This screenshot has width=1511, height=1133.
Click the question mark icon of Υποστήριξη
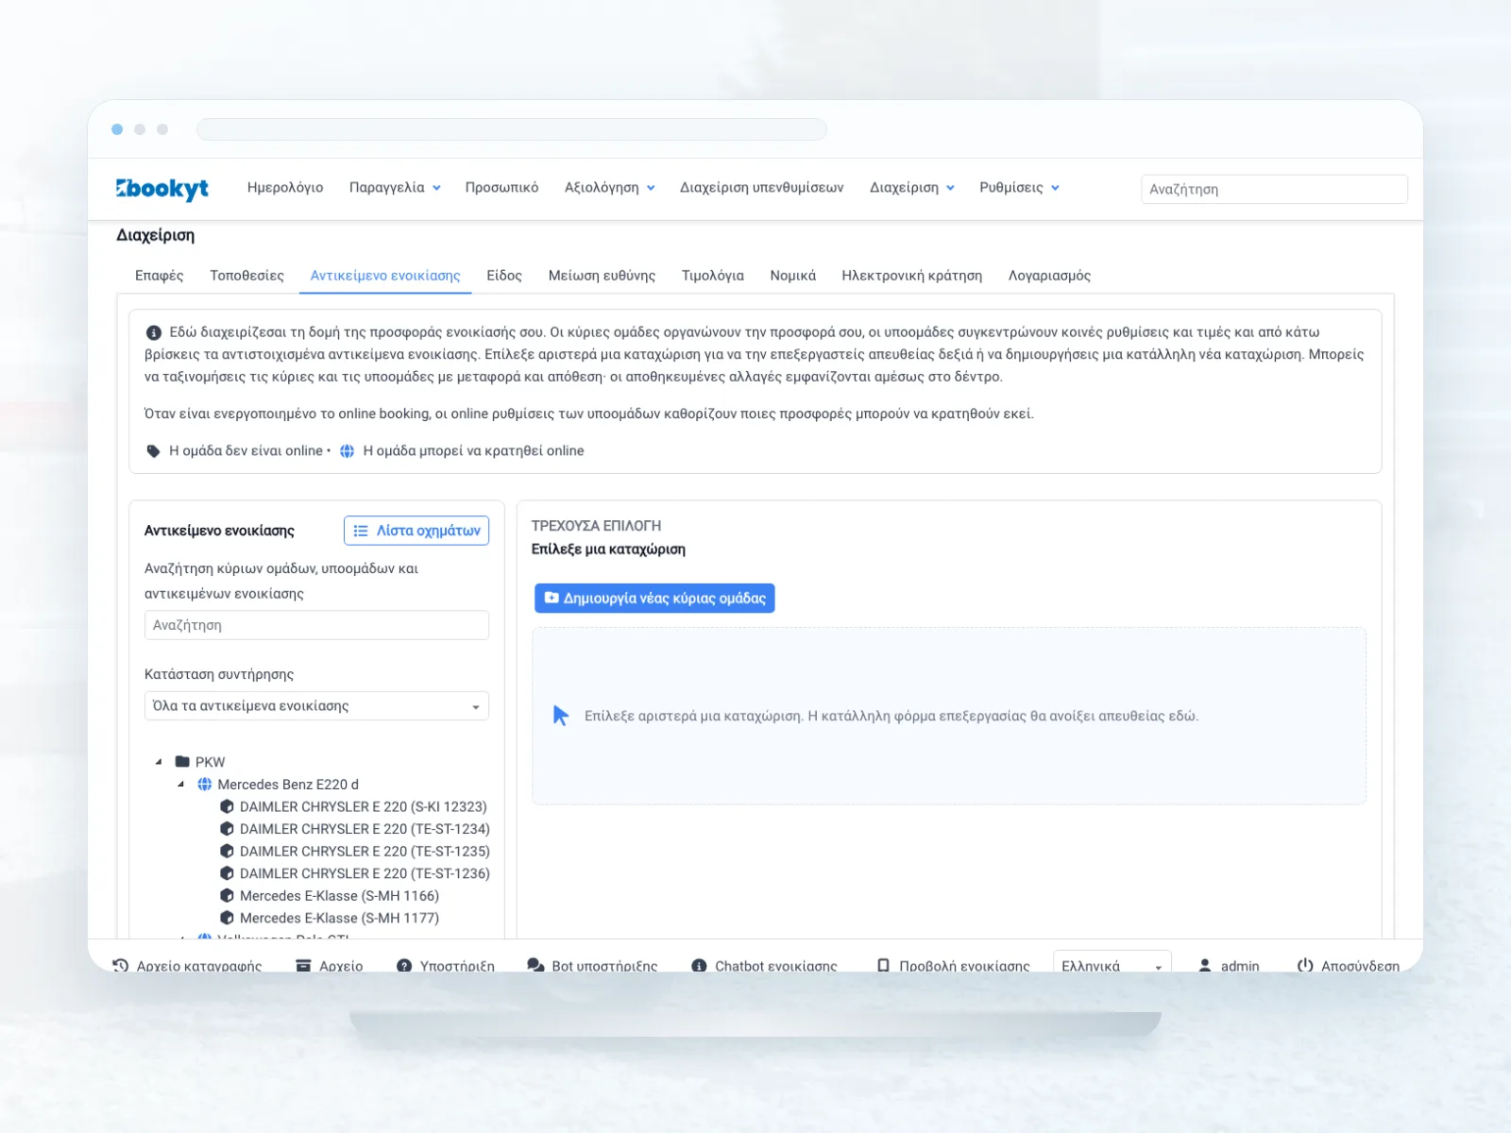pyautogui.click(x=404, y=966)
